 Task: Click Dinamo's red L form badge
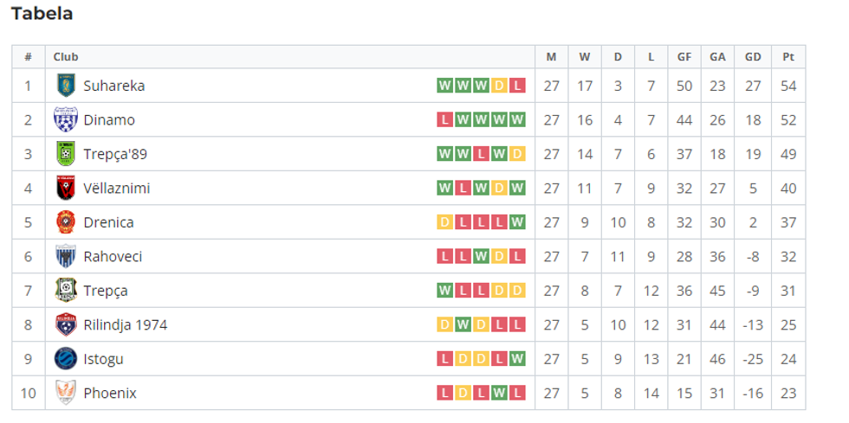click(x=444, y=120)
